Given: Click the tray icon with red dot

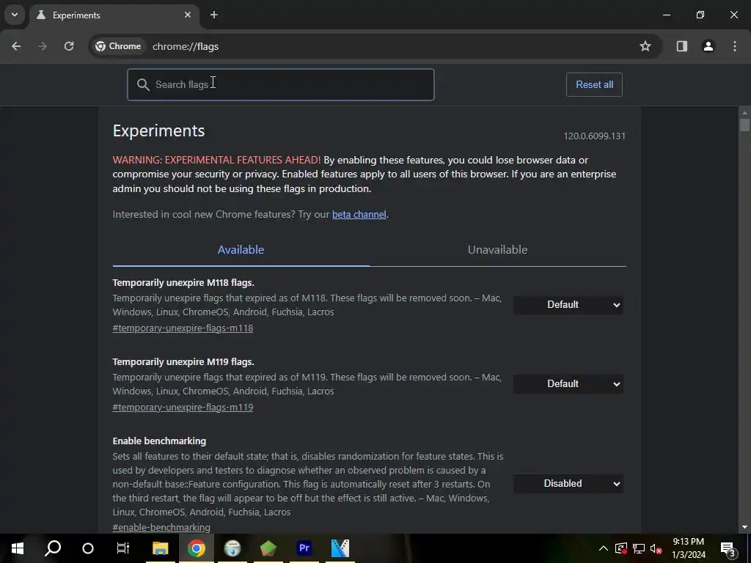Looking at the screenshot, I should coord(621,548).
